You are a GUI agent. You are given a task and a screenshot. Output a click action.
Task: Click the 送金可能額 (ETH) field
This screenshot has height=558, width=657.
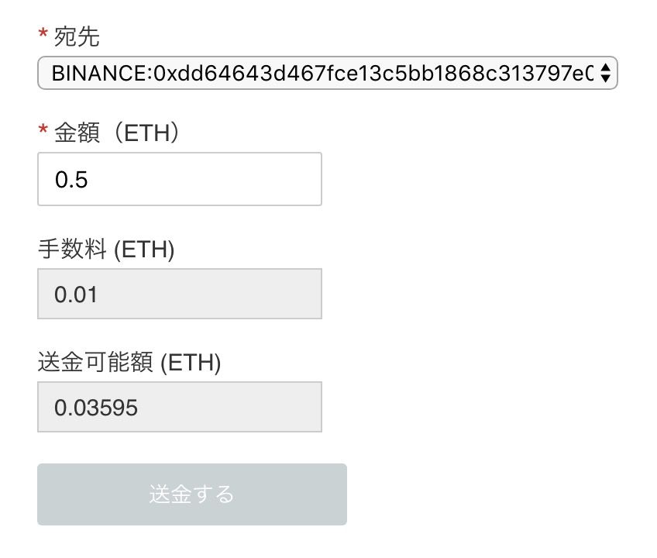tap(180, 407)
